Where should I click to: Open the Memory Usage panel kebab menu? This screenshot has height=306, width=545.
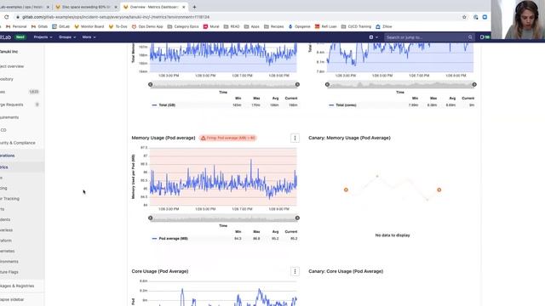295,138
